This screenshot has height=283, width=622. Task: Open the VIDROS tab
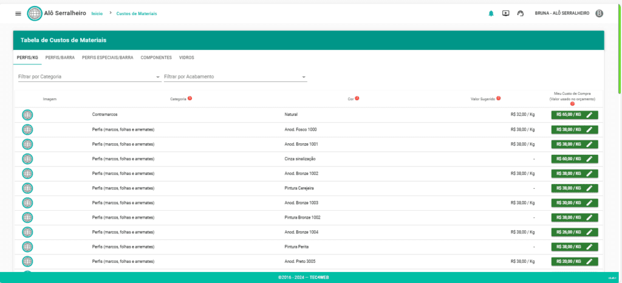[186, 58]
